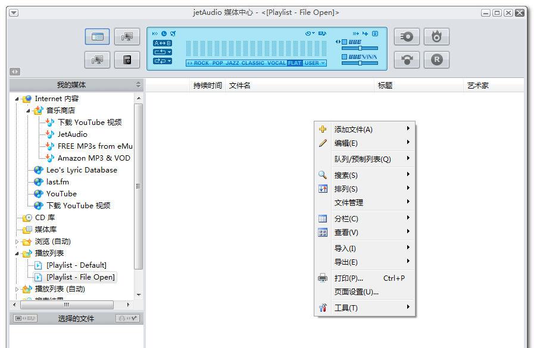Screen dimensions: 534x348
Task: Sort the list by the 艺术家 column header
Action: click(x=494, y=86)
